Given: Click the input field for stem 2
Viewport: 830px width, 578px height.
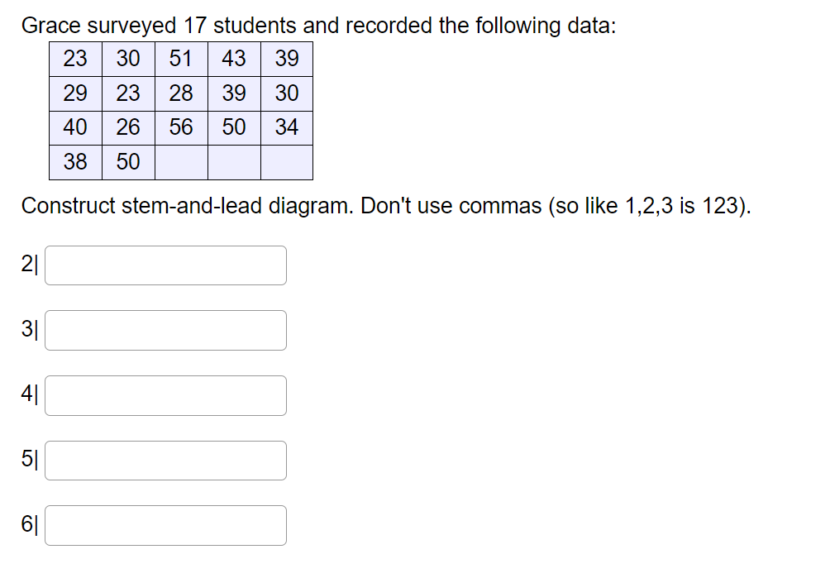Looking at the screenshot, I should coord(165,265).
